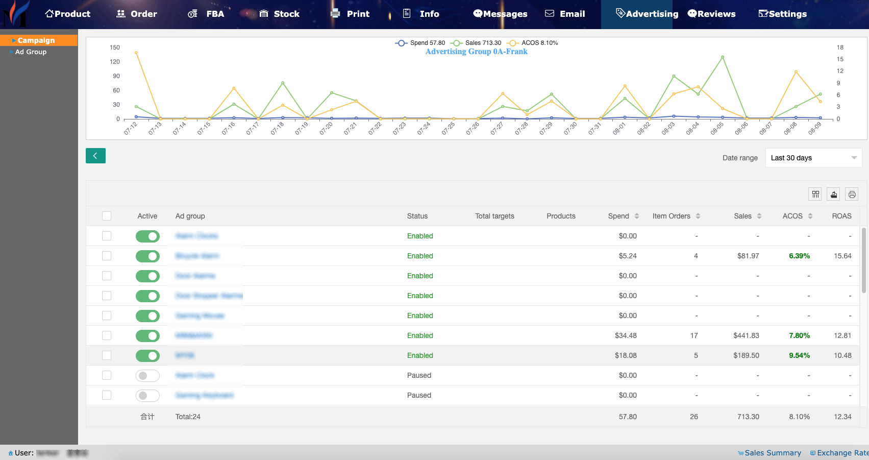Screen dimensions: 869x460
Task: Enable the first paused ad group switch
Action: [x=147, y=376]
